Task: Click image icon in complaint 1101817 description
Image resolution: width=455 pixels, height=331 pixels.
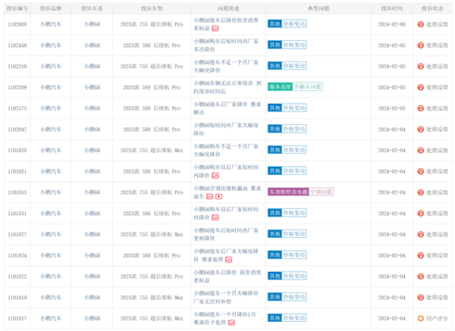Action: 232,323
